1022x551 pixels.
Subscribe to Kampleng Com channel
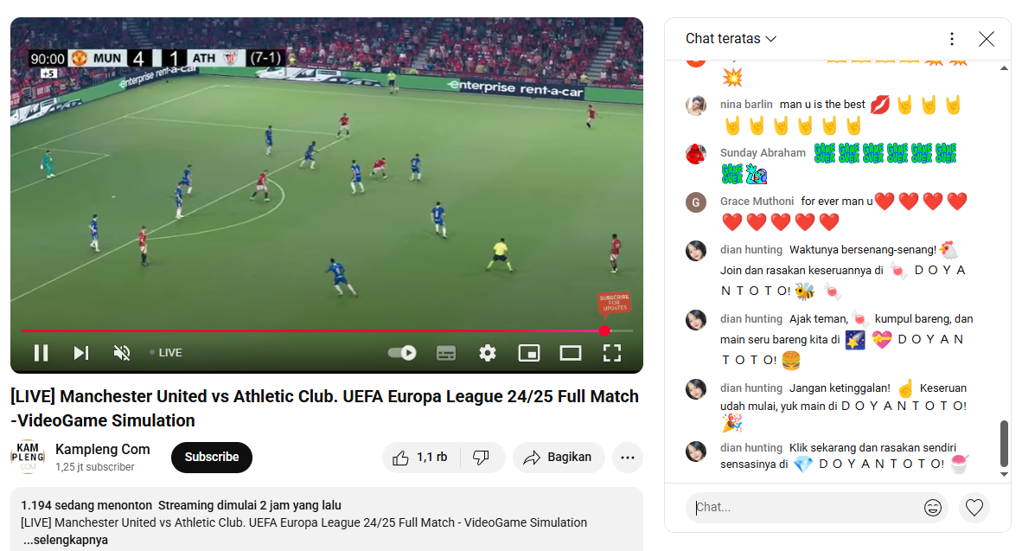tap(212, 457)
